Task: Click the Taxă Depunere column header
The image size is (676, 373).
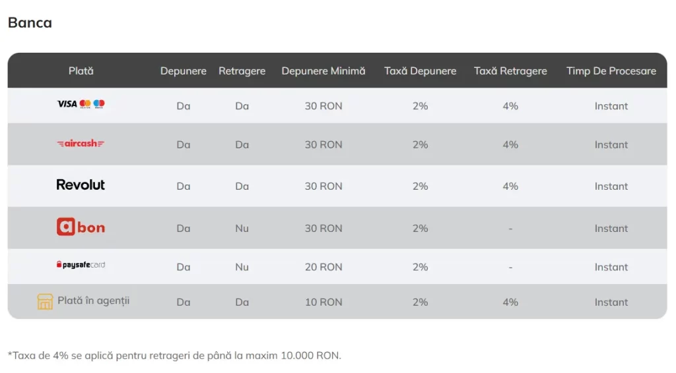Action: point(421,71)
